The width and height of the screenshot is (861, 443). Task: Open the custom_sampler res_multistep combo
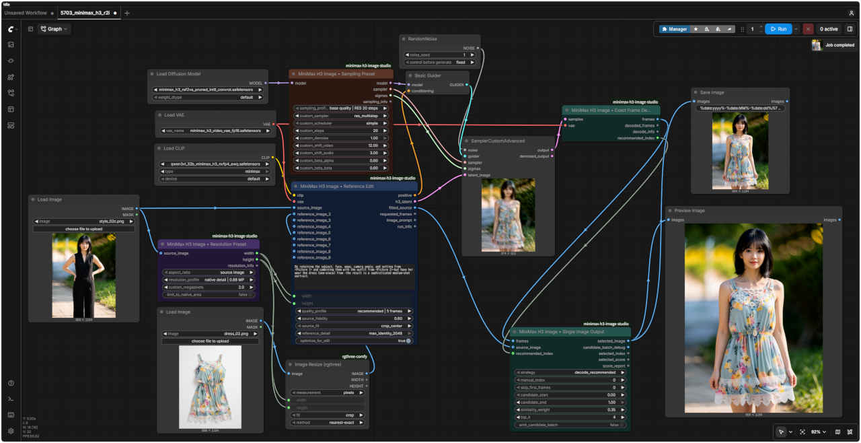342,116
